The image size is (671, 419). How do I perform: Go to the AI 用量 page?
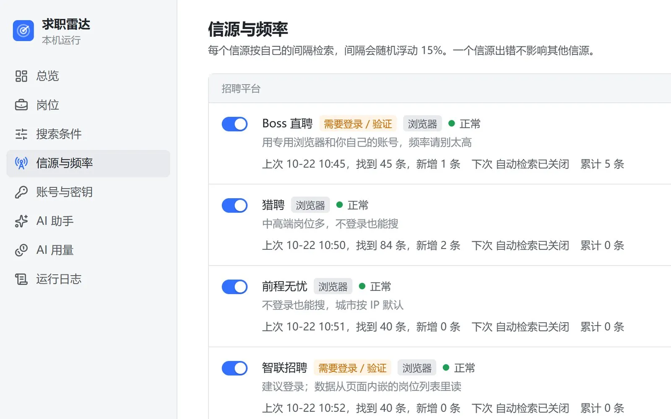[x=88, y=250]
